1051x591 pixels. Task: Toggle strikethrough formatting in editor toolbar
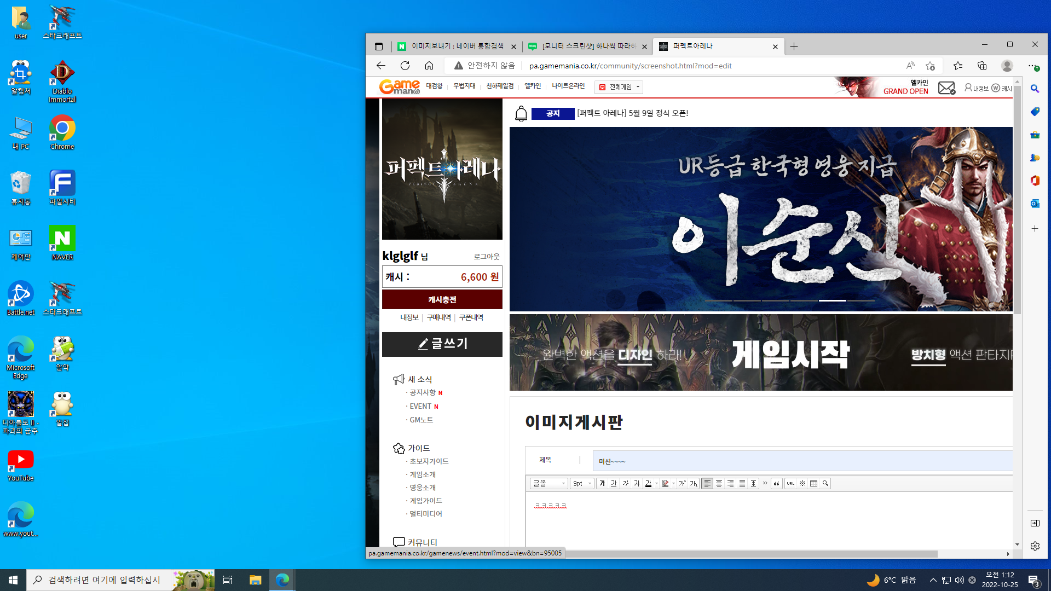point(637,483)
